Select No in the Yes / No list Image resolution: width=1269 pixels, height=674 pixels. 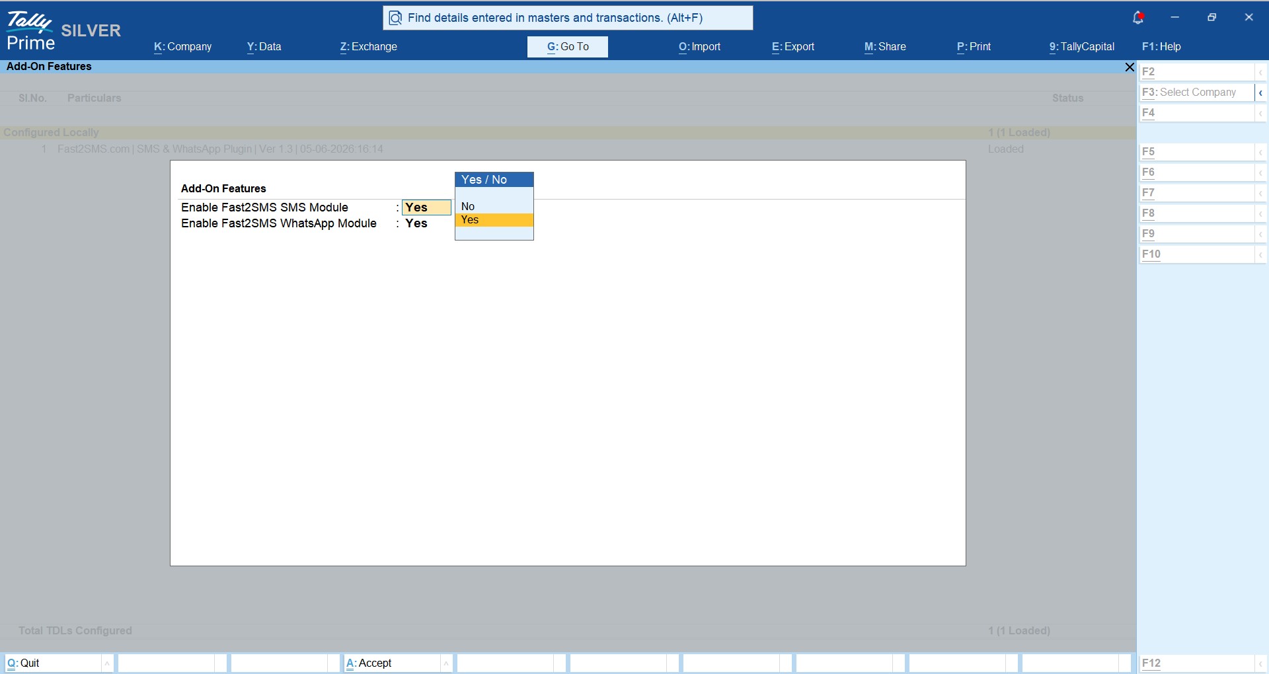(x=494, y=207)
